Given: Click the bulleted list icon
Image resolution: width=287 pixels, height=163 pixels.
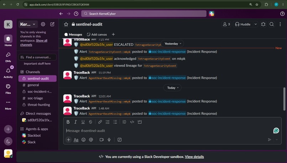Looking at the screenshot, I should point(115,122).
